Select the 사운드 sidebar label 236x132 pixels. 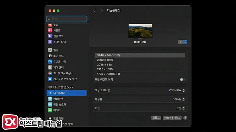coord(57,31)
